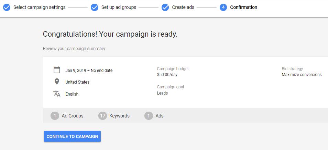
Task: Select the text Jan 9, 2019 – No end date
Action: pos(89,71)
